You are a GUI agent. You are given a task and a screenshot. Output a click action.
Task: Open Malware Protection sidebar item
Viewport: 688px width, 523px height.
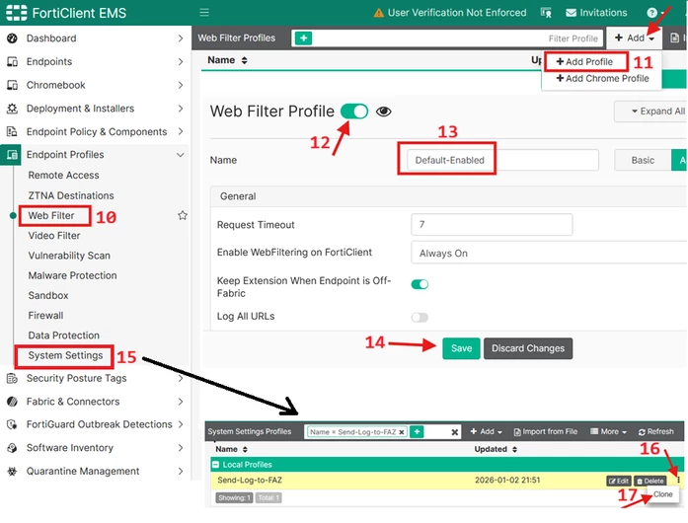point(72,275)
